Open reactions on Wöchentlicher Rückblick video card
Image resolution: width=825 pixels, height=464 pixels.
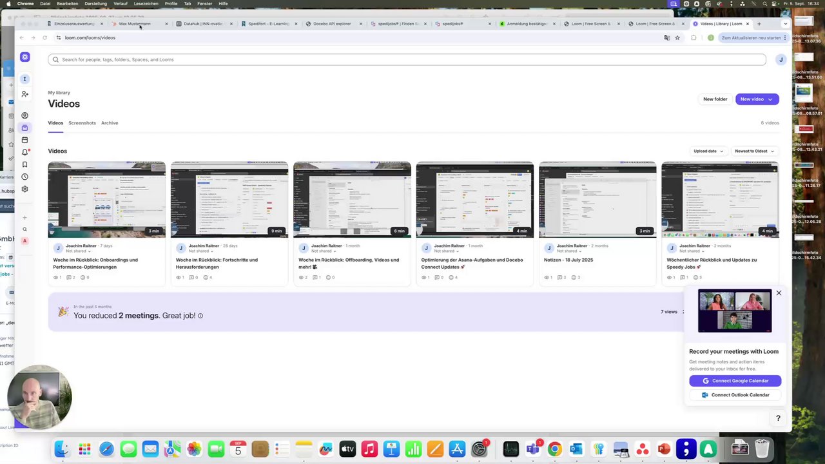pyautogui.click(x=697, y=277)
